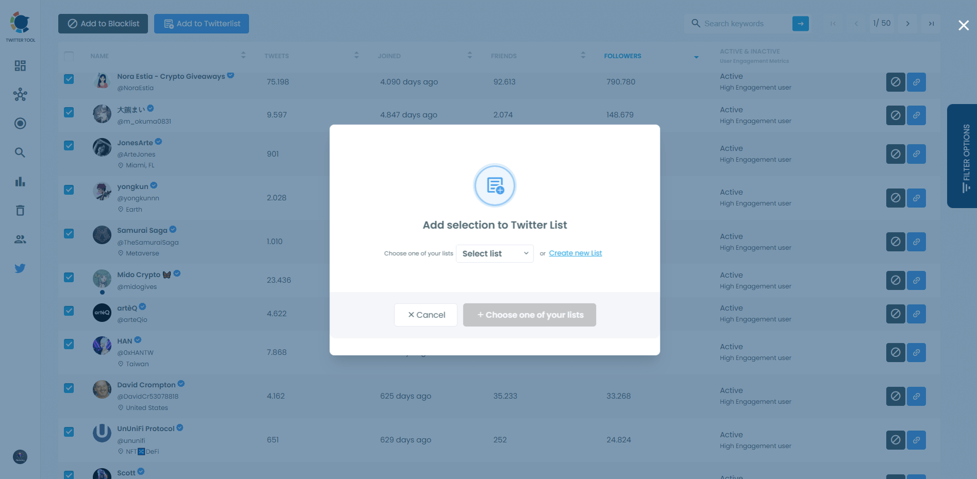Sort by the NAME column arrows
The height and width of the screenshot is (479, 977).
point(243,55)
